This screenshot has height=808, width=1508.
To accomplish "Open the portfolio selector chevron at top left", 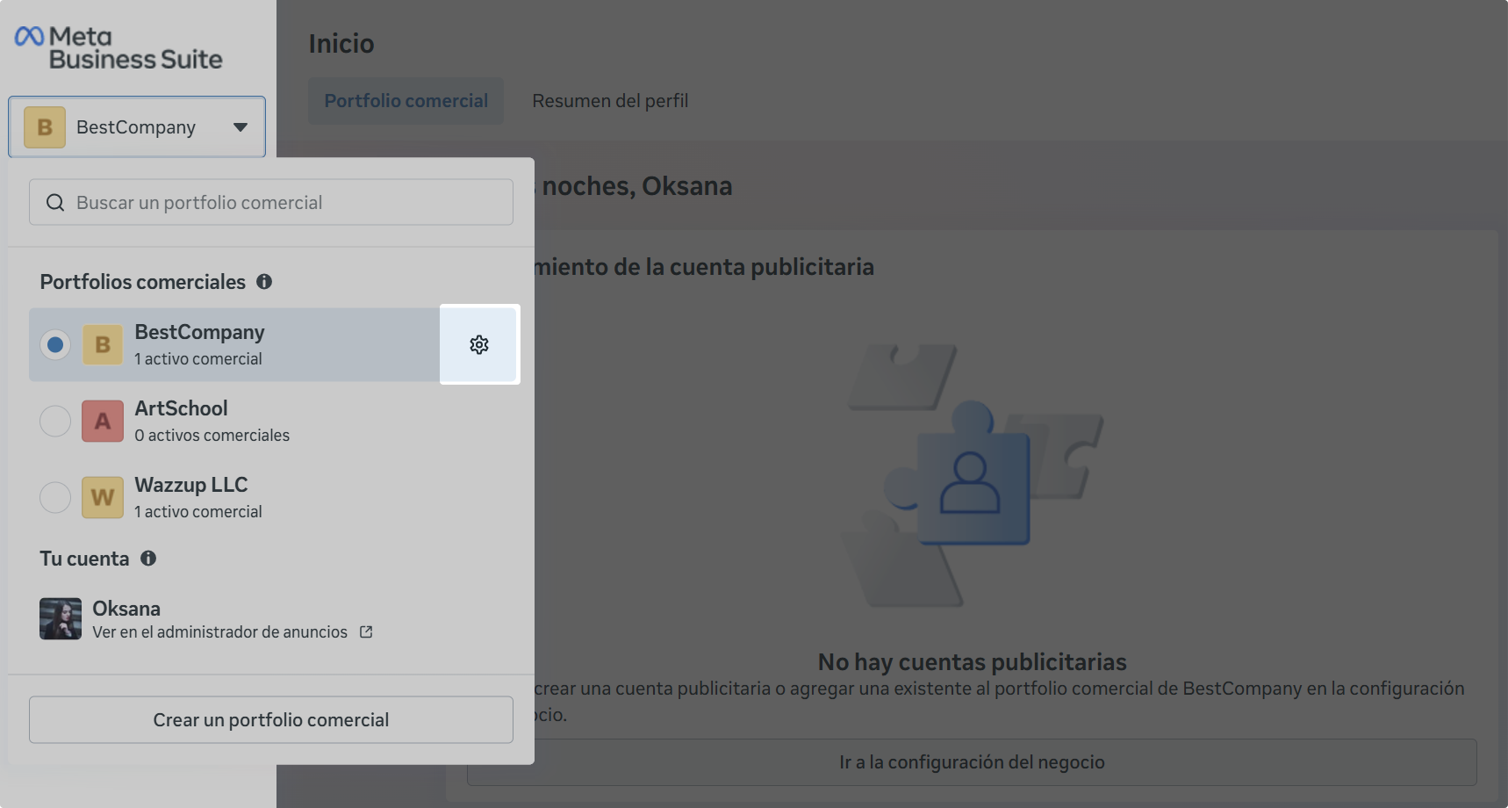I will tap(241, 126).
